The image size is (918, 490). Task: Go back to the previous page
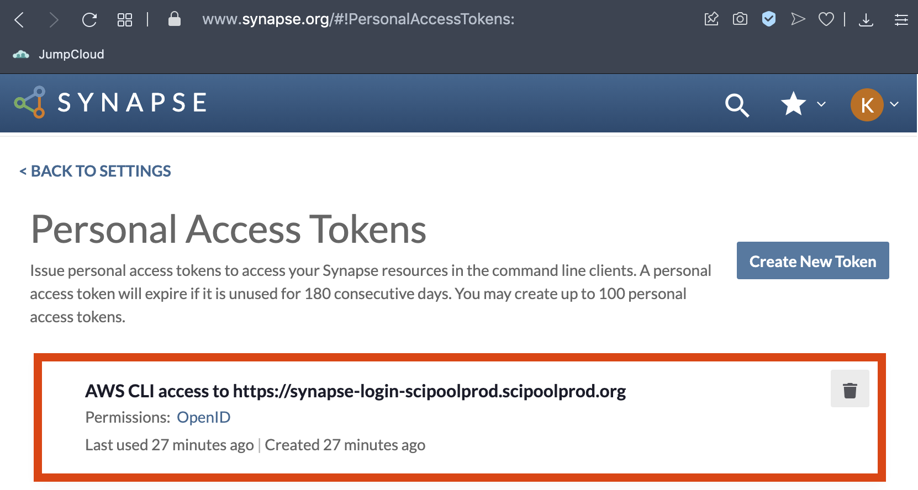20,20
